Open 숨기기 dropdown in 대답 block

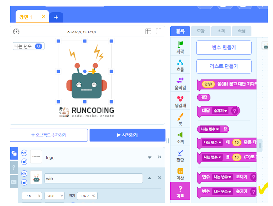pos(220,111)
